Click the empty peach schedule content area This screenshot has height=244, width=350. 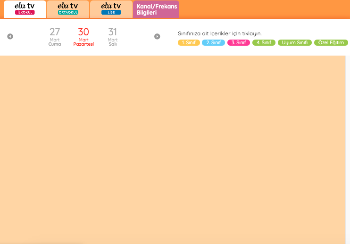(x=173, y=149)
